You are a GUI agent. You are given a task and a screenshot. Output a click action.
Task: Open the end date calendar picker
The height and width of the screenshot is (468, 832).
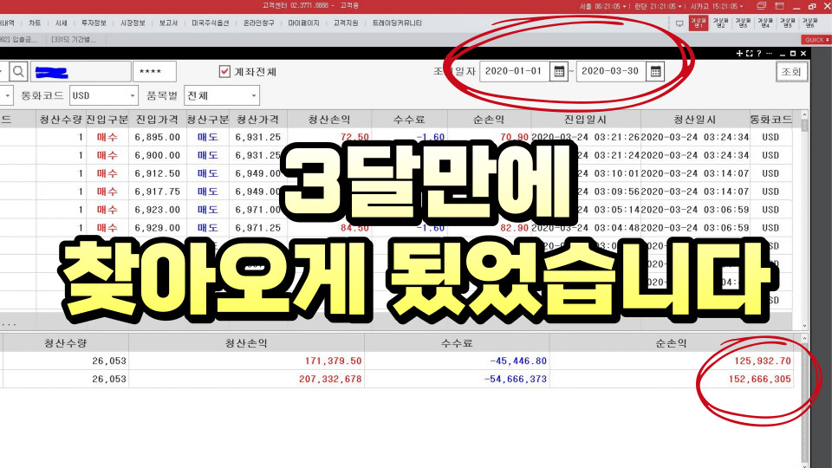[x=655, y=71]
